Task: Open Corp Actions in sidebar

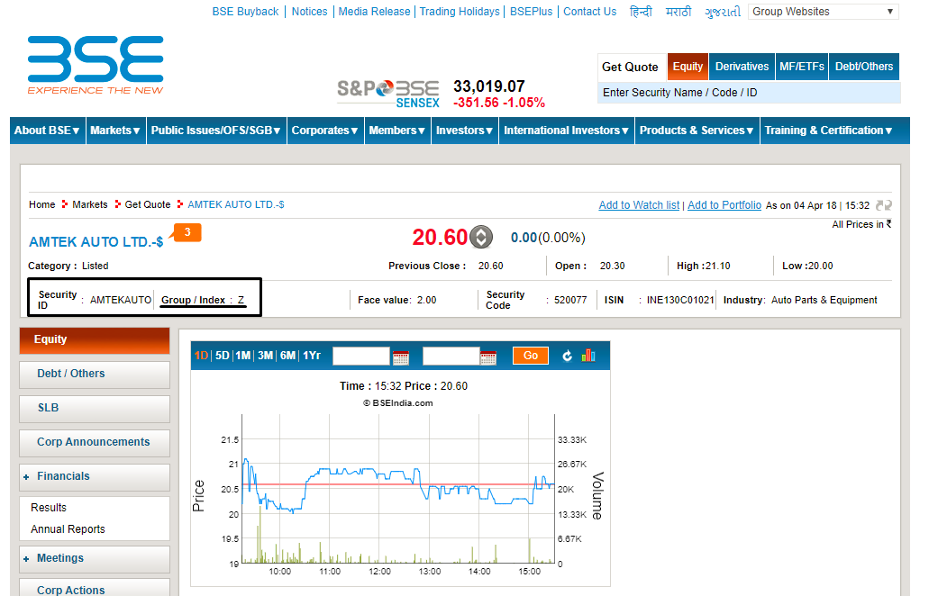Action: point(95,589)
